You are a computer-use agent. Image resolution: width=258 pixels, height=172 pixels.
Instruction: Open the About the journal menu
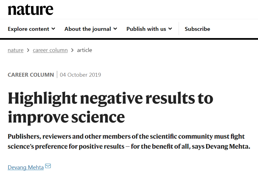(x=91, y=29)
